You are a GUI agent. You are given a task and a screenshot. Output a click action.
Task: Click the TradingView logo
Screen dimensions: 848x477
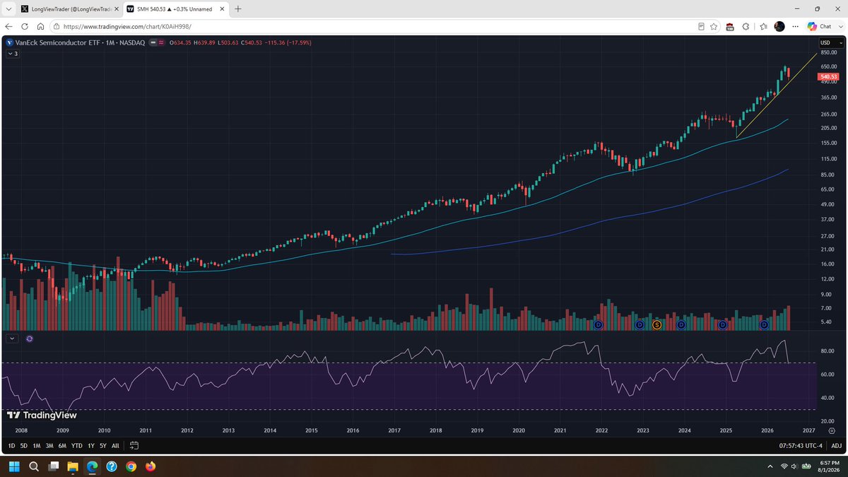coord(42,416)
